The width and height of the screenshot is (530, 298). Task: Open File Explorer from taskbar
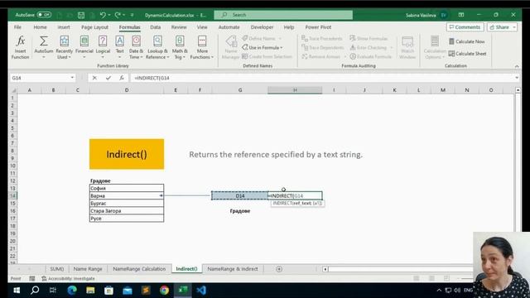pyautogui.click(x=90, y=291)
